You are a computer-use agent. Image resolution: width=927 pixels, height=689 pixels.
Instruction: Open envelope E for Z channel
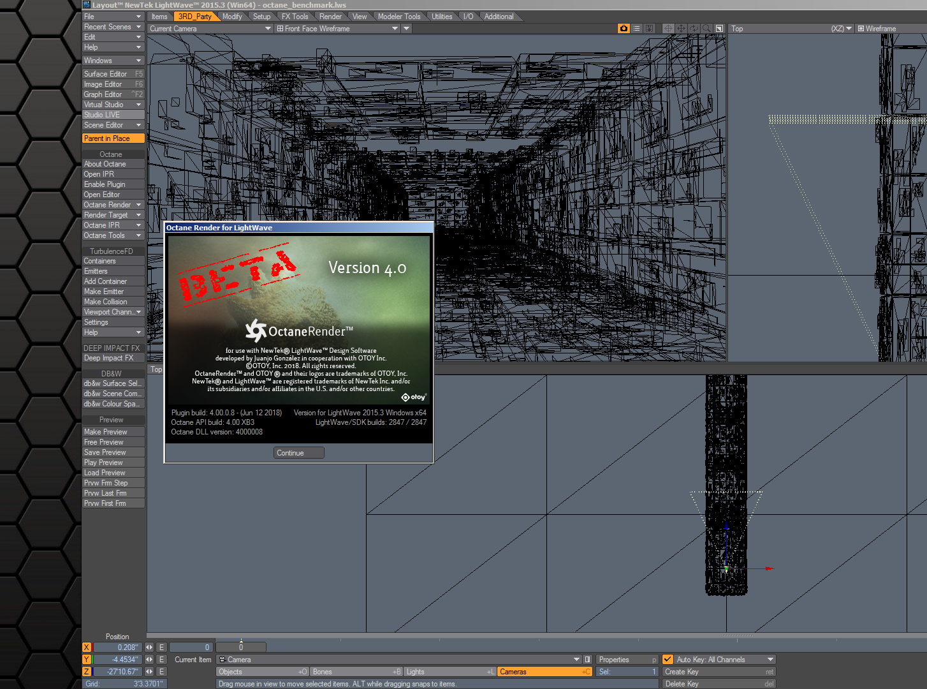pyautogui.click(x=161, y=672)
